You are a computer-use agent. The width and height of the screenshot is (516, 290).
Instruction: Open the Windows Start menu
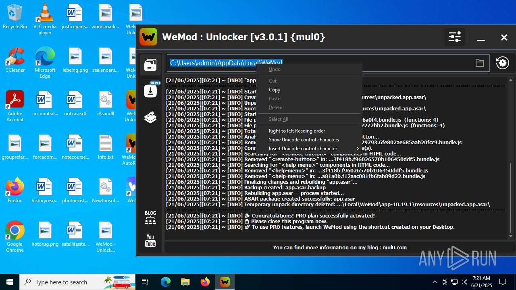coord(10,282)
